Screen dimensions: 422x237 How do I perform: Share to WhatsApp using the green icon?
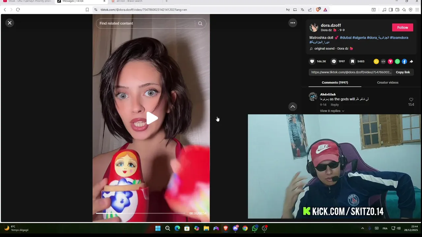(x=397, y=61)
